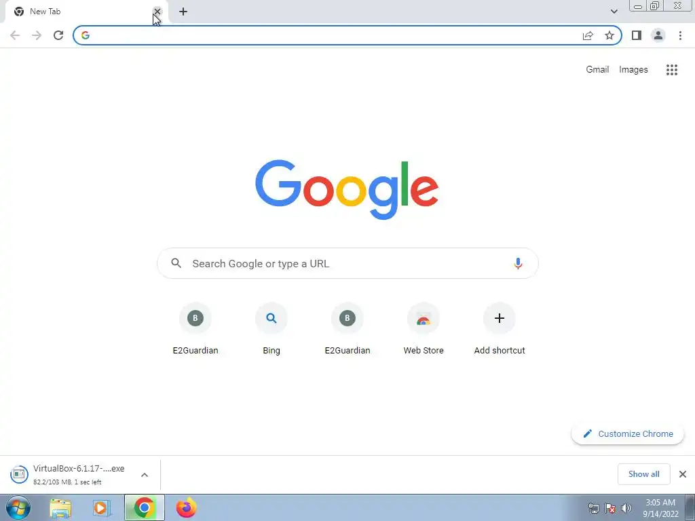Open the Google apps grid
This screenshot has height=521, width=695.
tap(672, 70)
